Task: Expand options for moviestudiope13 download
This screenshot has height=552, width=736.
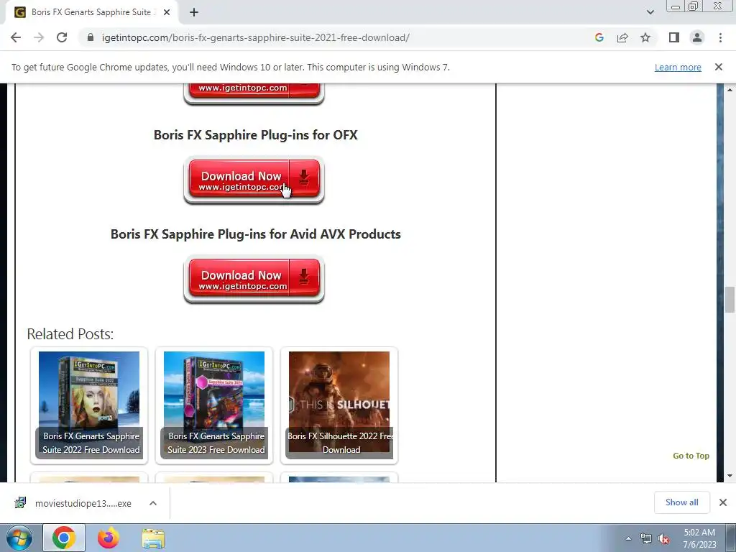Action: (152, 503)
